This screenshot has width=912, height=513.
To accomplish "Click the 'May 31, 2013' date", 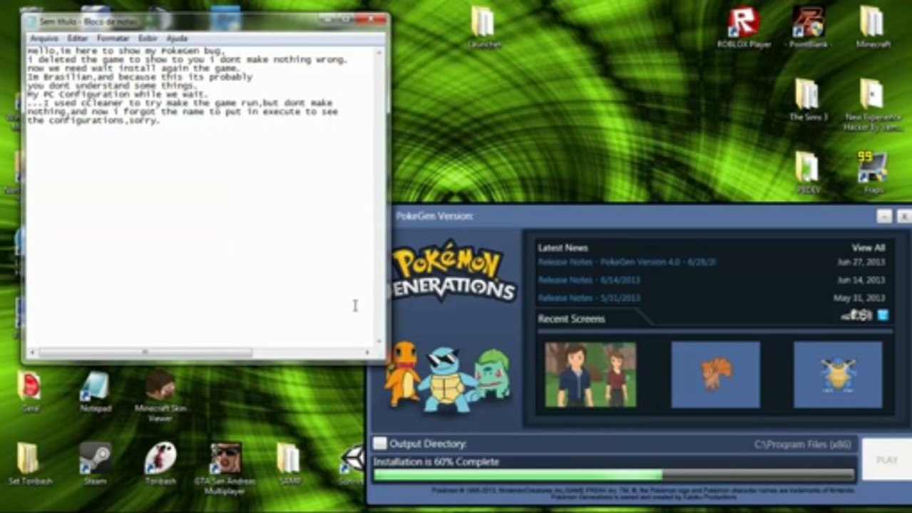I will click(859, 298).
